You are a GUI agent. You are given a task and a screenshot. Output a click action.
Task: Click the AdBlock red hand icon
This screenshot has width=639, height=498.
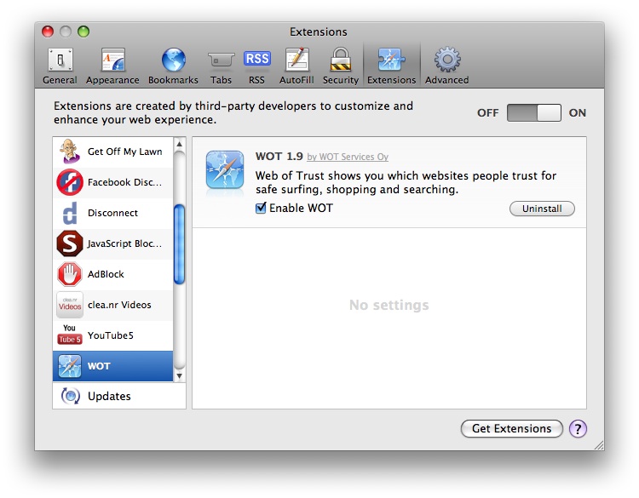click(x=70, y=274)
